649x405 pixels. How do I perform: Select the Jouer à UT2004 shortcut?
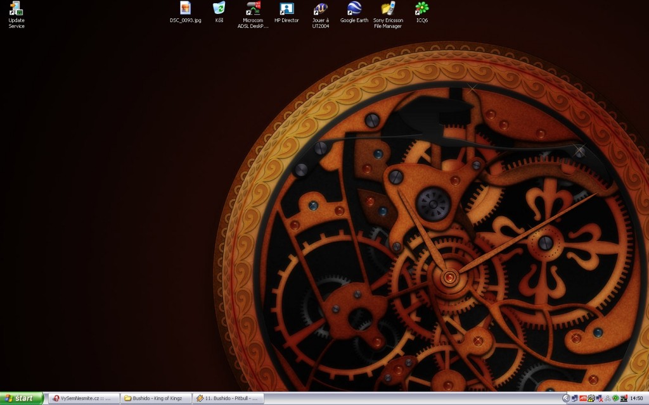click(320, 15)
